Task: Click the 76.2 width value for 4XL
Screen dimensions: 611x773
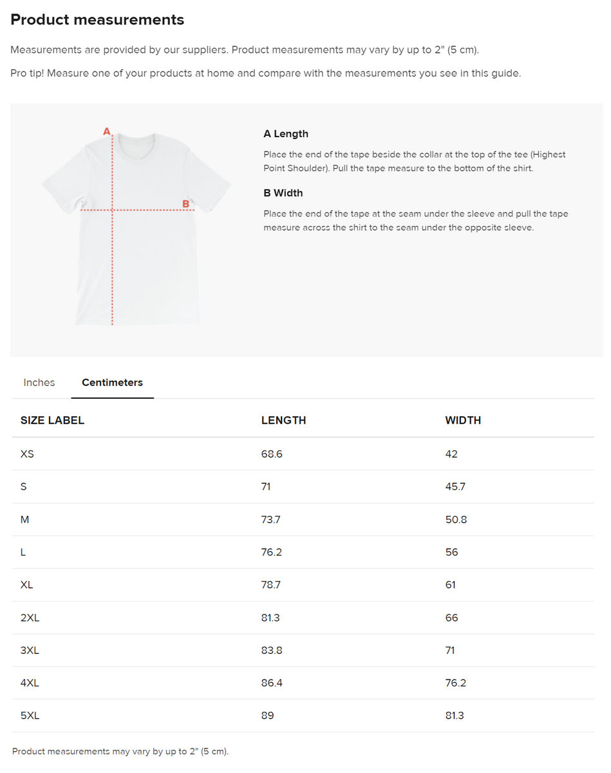Action: 455,683
